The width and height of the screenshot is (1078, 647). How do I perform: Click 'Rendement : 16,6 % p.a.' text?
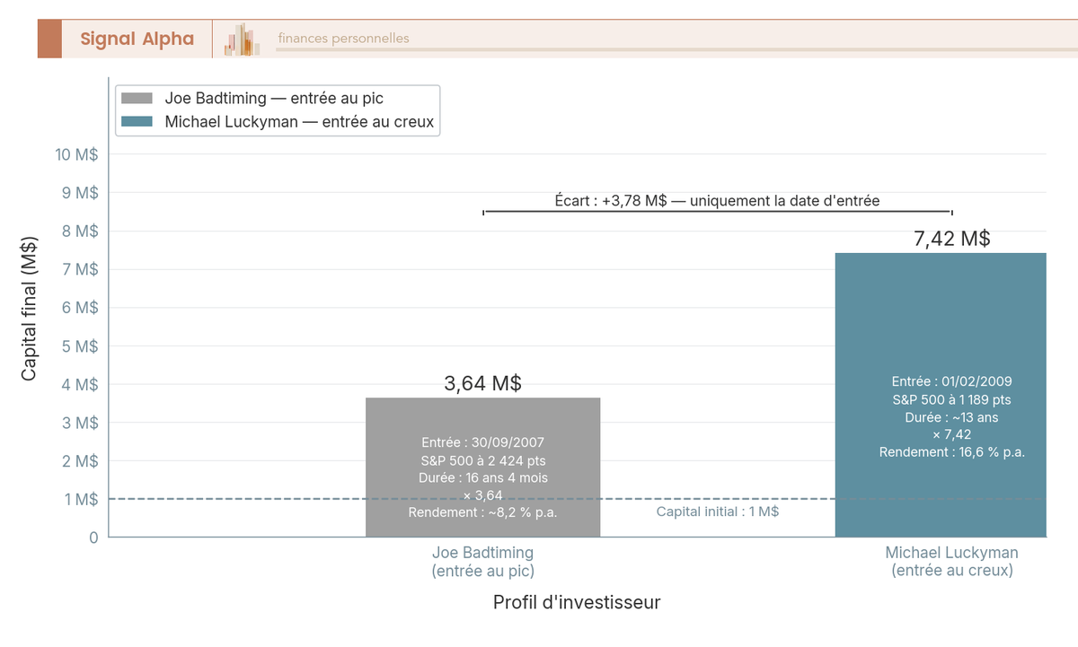pos(952,452)
